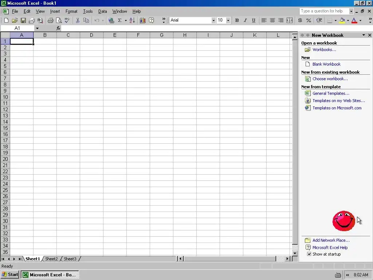Click the Windows Start button
This screenshot has width=373, height=280.
point(10,275)
